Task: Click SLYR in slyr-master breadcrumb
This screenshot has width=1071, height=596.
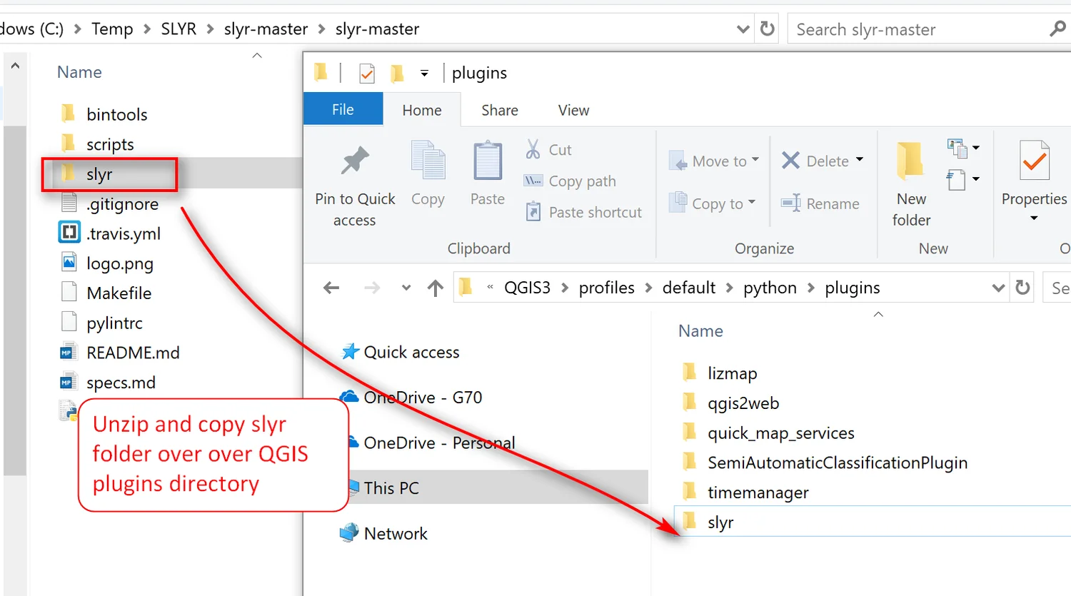Action: click(x=178, y=29)
